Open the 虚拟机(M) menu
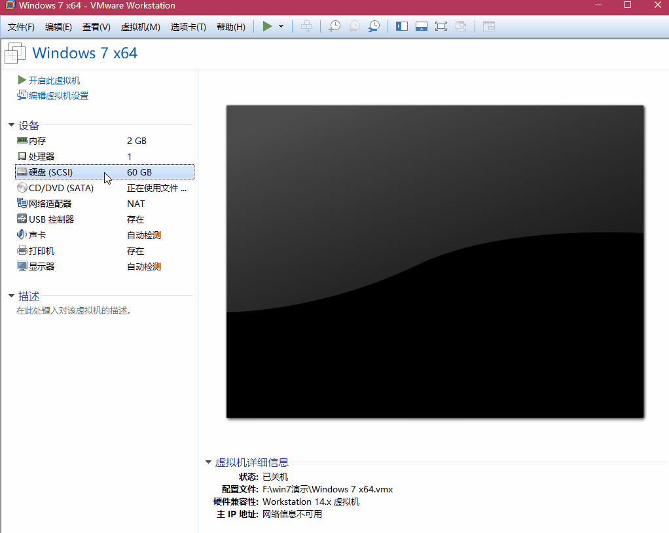669x533 pixels. tap(140, 27)
